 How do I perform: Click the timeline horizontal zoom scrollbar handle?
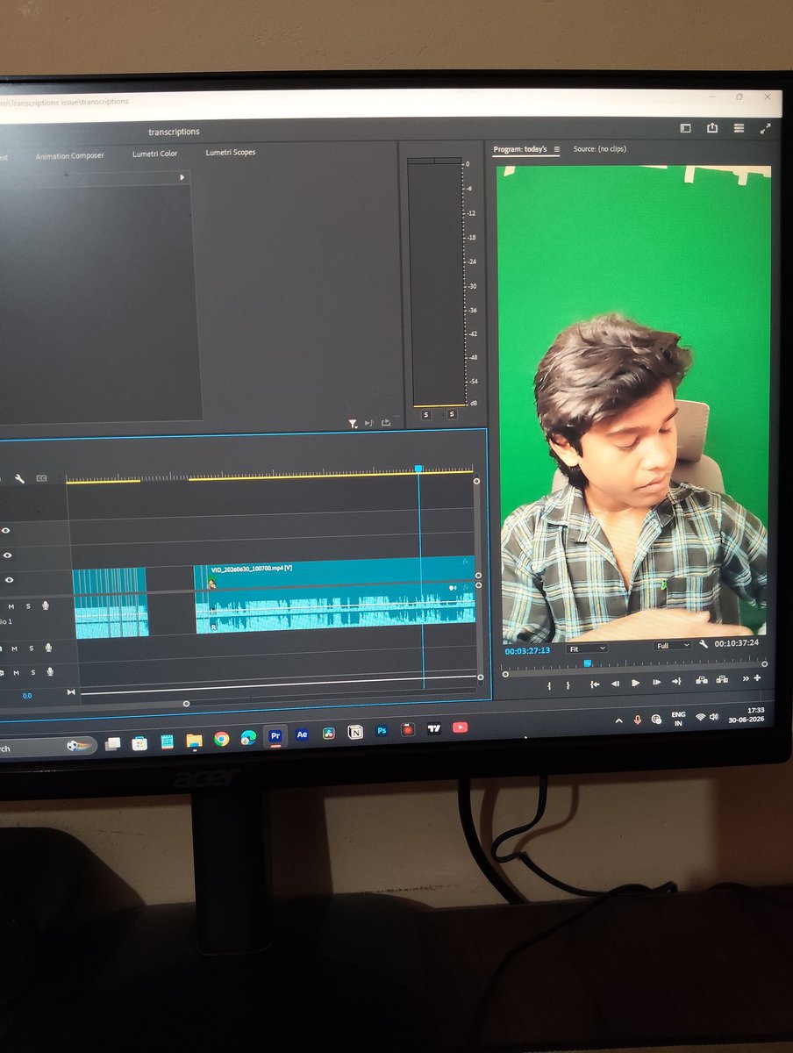click(x=186, y=704)
